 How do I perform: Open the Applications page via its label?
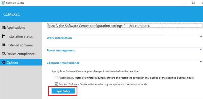coord(16,27)
